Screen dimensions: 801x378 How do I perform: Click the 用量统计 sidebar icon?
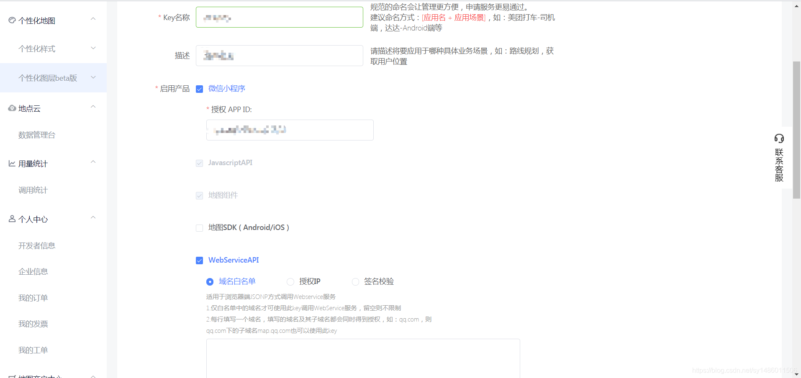tap(11, 163)
